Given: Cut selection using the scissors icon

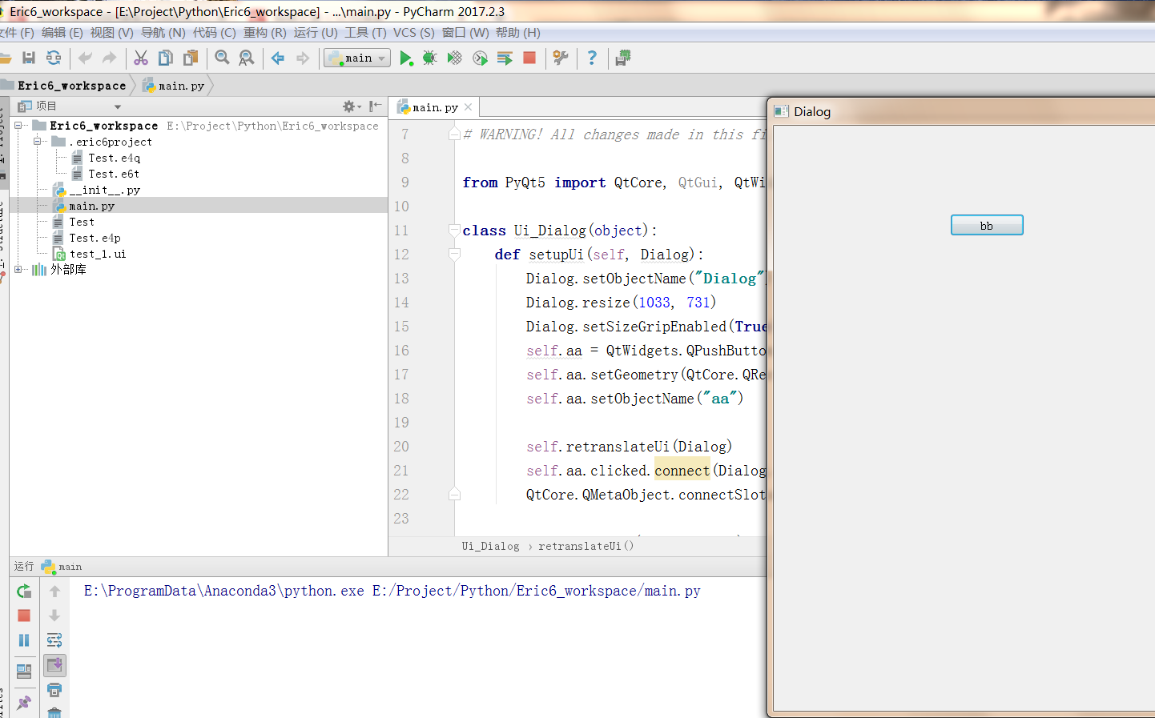Looking at the screenshot, I should [x=140, y=58].
